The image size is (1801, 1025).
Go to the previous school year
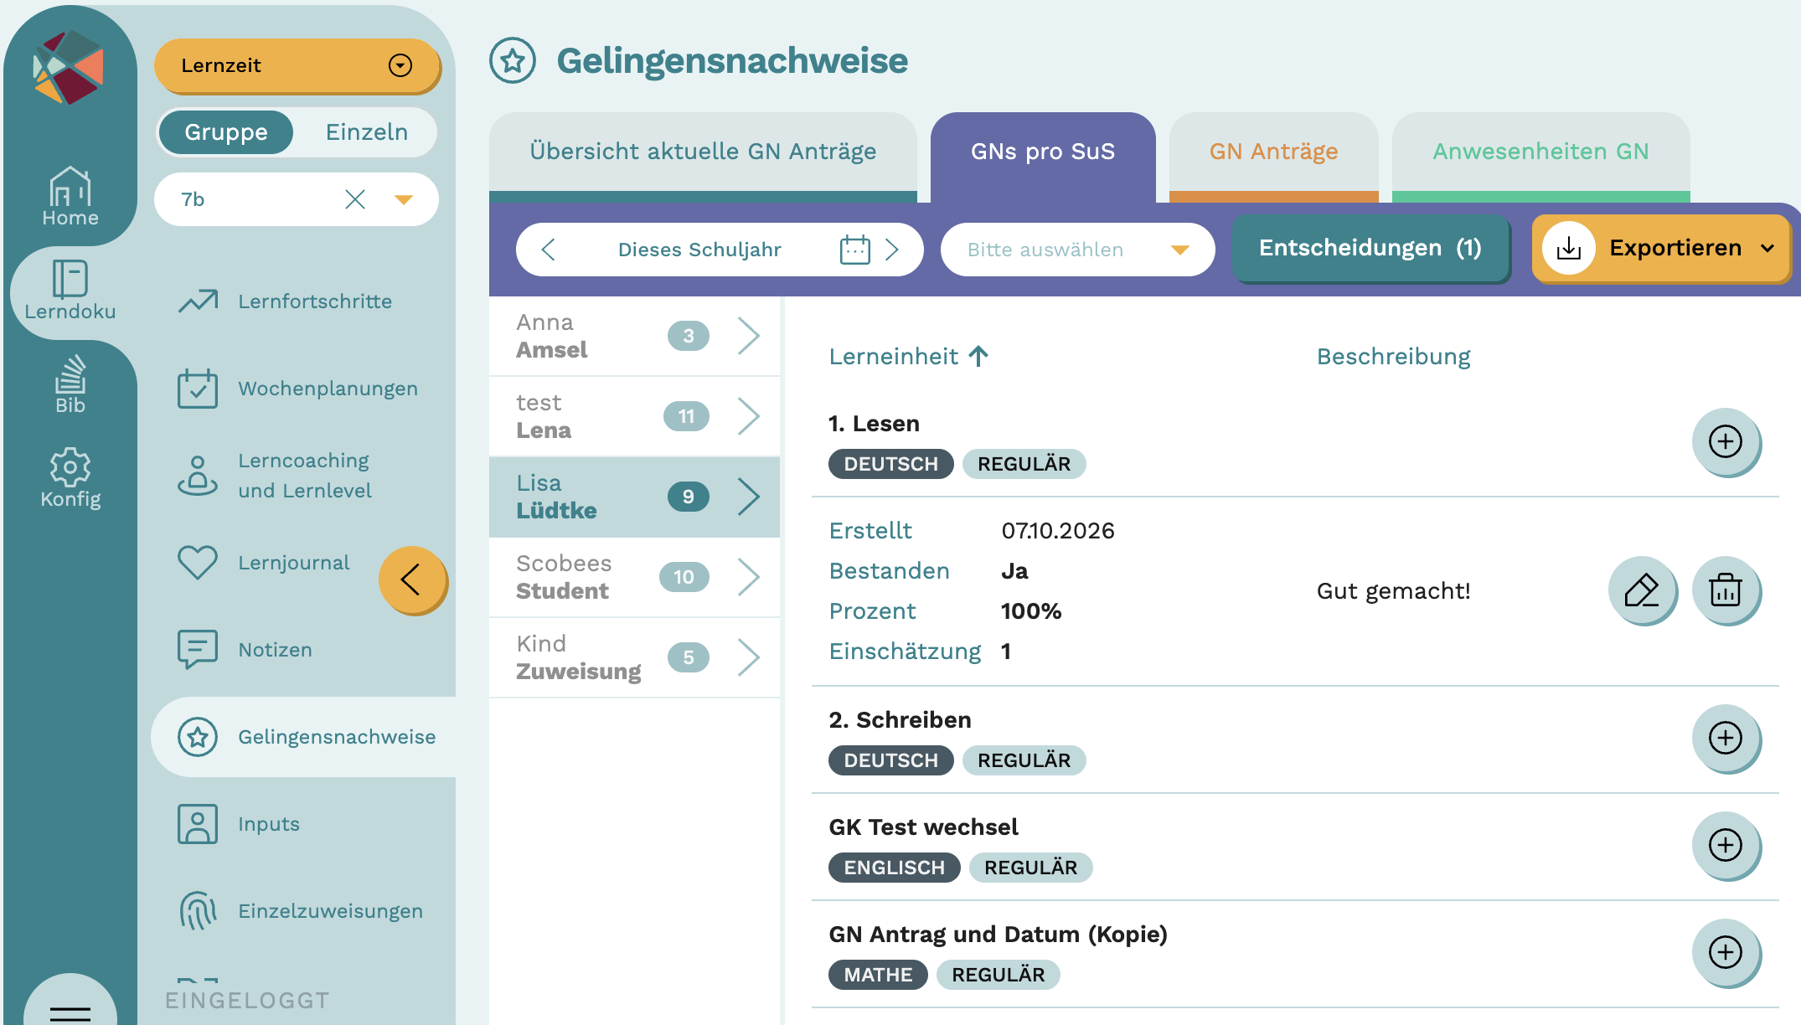click(x=549, y=250)
